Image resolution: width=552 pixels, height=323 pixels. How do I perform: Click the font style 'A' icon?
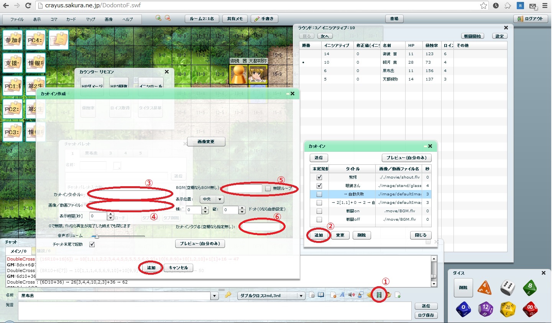pyautogui.click(x=342, y=295)
